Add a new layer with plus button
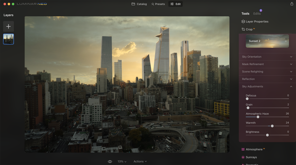The height and width of the screenshot is (165, 296). 9,27
